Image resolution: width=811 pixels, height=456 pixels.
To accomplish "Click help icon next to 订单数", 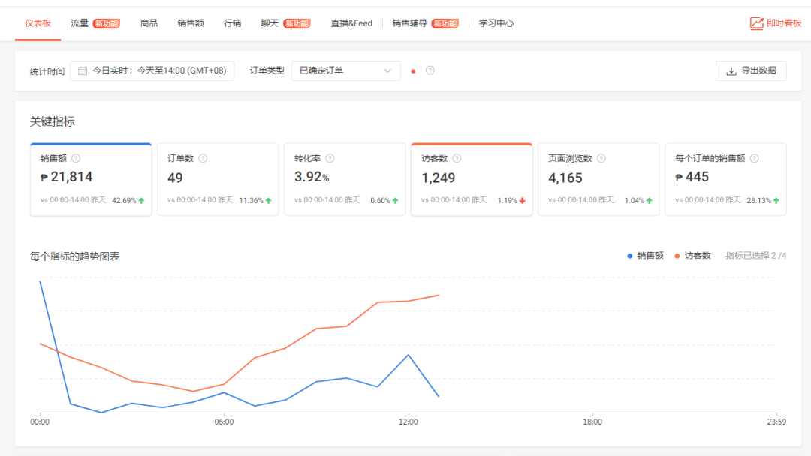I will 203,158.
